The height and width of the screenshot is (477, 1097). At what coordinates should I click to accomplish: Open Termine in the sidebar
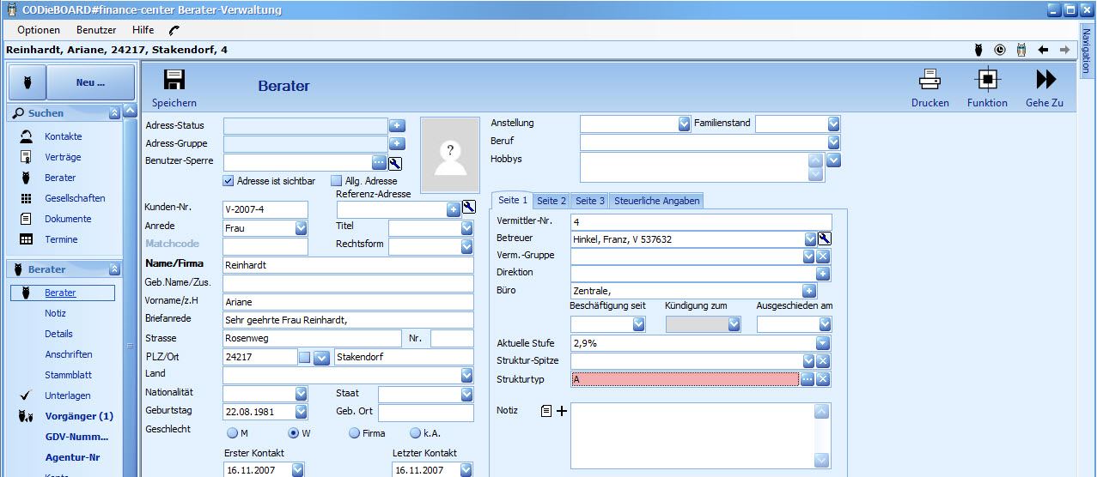[x=61, y=239]
